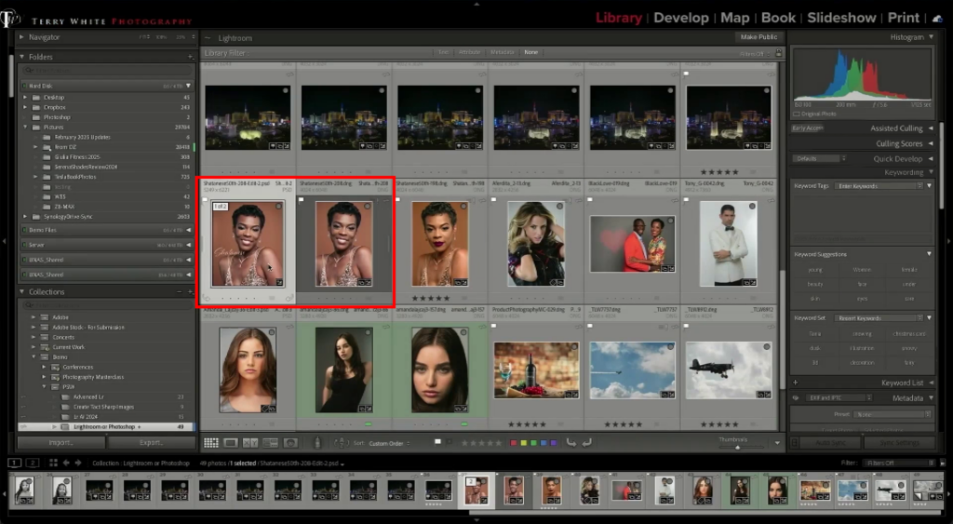953x524 pixels.
Task: Select the Painter spray can tool
Action: pyautogui.click(x=317, y=443)
